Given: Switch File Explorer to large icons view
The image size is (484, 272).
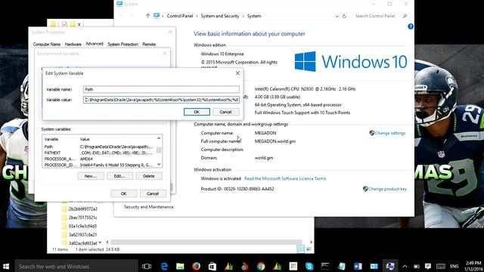Looking at the screenshot, I should point(309,249).
